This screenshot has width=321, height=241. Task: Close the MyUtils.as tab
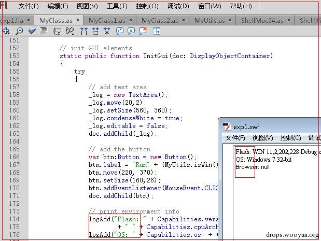230,20
